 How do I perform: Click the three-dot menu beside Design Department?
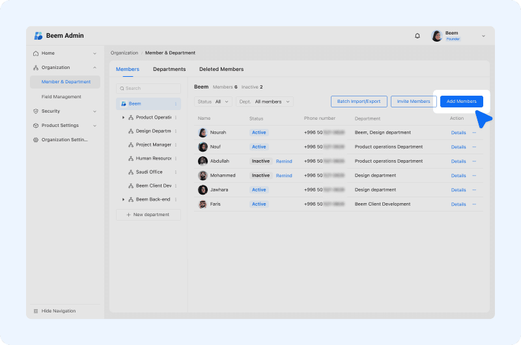coord(176,131)
